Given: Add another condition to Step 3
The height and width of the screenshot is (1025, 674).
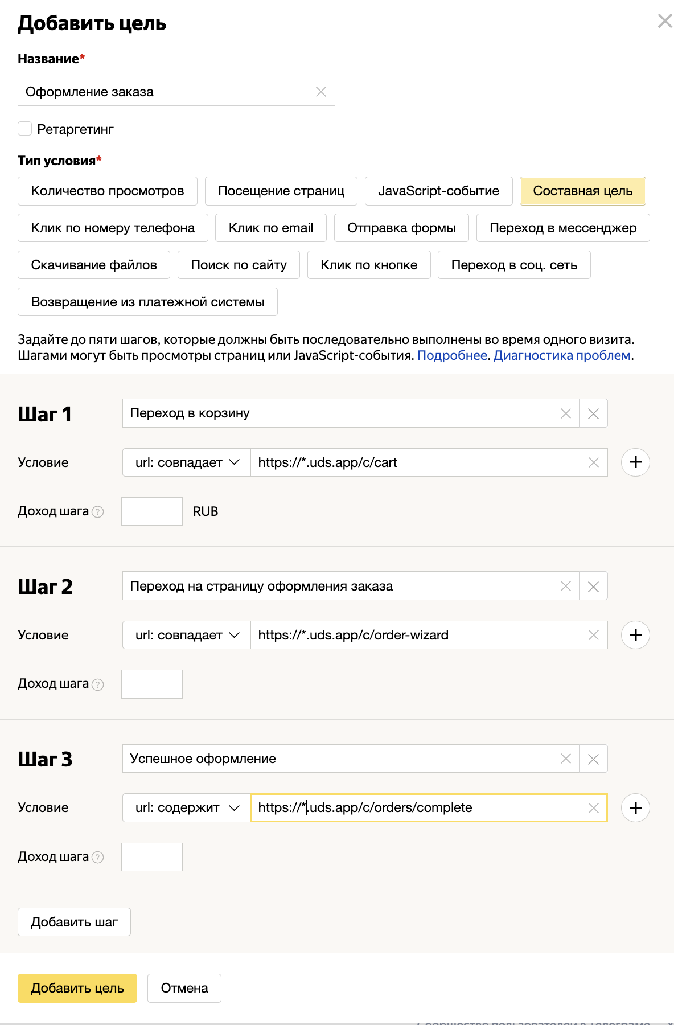Looking at the screenshot, I should click(x=636, y=807).
